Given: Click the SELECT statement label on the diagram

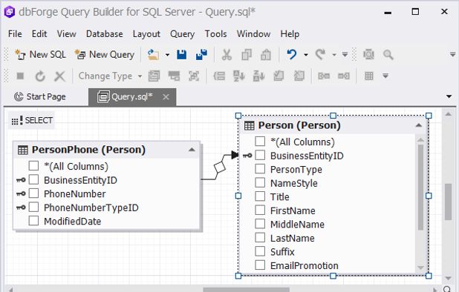Looking at the screenshot, I should [32, 120].
